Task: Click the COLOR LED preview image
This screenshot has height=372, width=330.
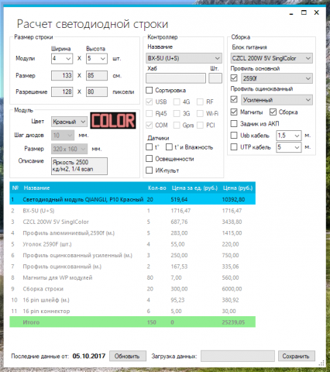Action: click(x=113, y=120)
